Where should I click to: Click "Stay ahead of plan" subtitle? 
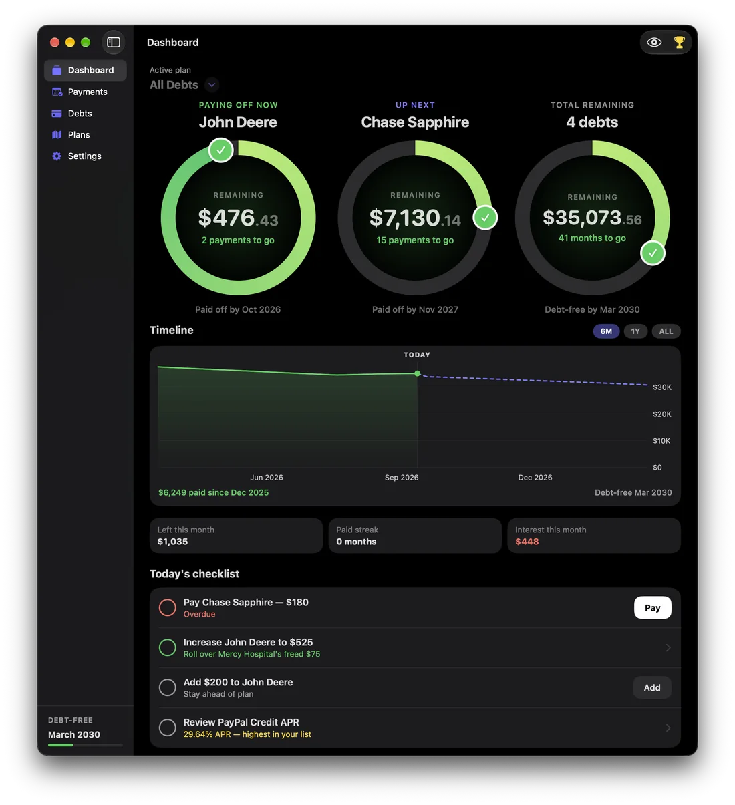(218, 694)
